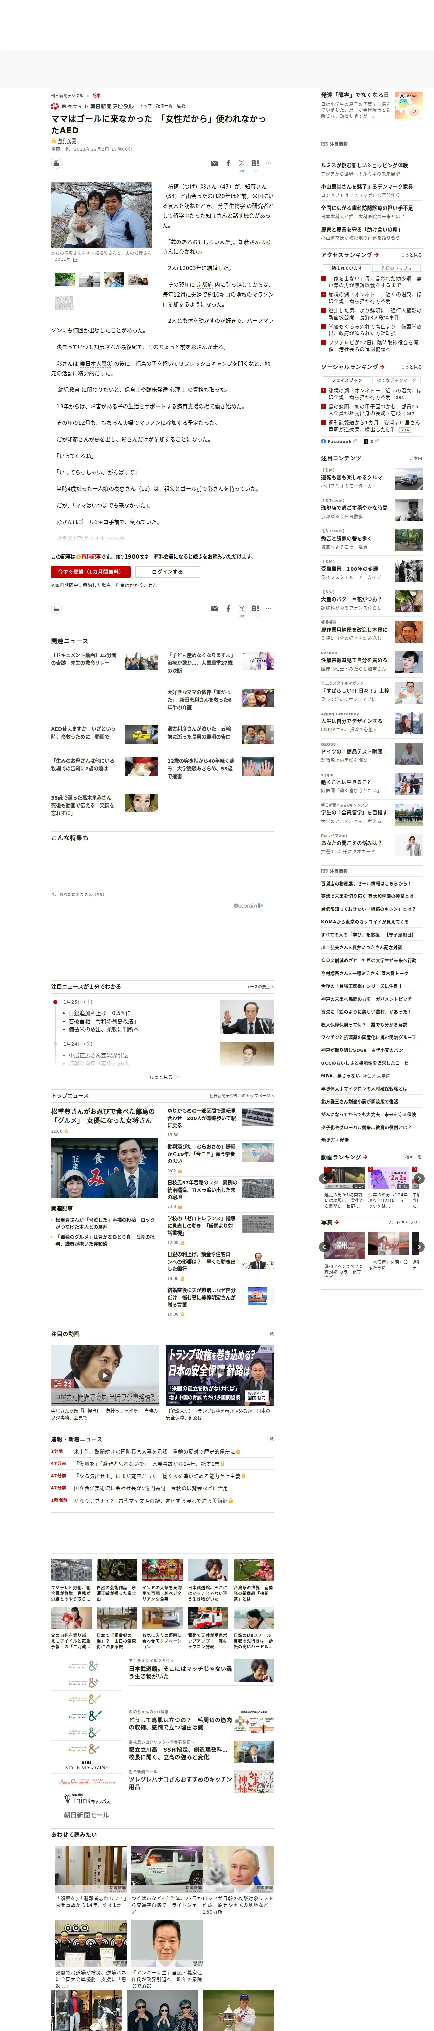The image size is (434, 2031).
Task: Open 「家を出ない」母に言われた幼少期 ranking item
Action: (374, 282)
